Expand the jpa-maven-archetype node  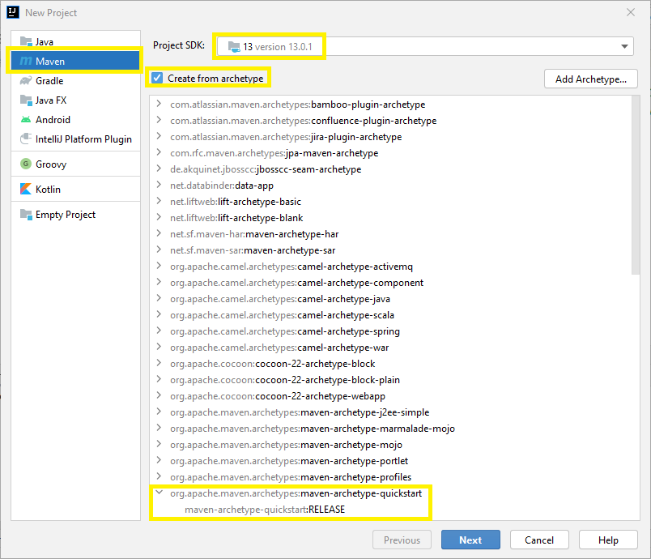pyautogui.click(x=159, y=152)
